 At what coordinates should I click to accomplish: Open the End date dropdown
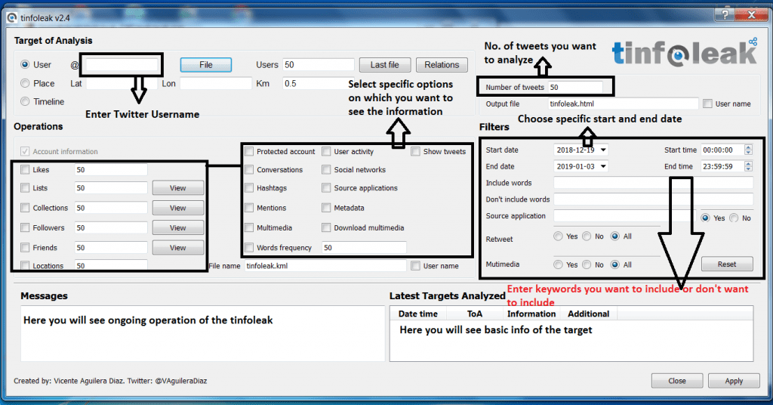[x=603, y=166]
